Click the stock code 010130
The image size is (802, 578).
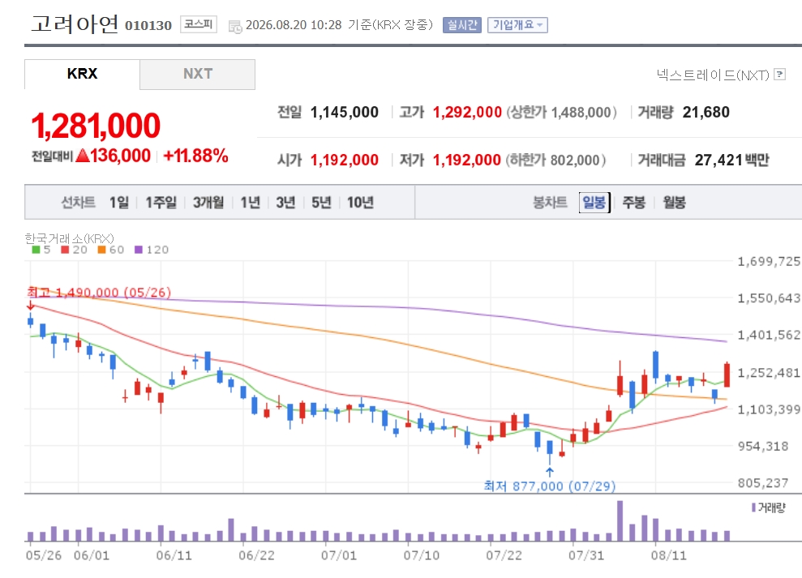pyautogui.click(x=148, y=26)
